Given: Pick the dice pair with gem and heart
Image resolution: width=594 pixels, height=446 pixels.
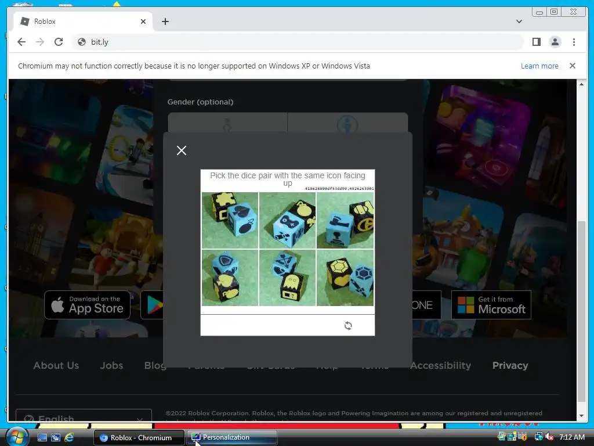Looking at the screenshot, I should (x=345, y=278).
